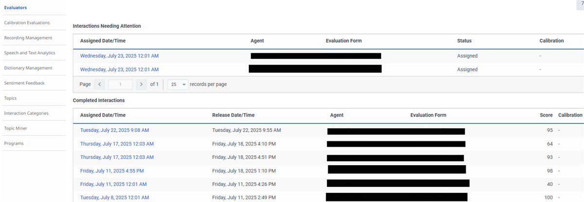Open the Programs sidebar item
The height and width of the screenshot is (202, 584).
click(x=14, y=143)
